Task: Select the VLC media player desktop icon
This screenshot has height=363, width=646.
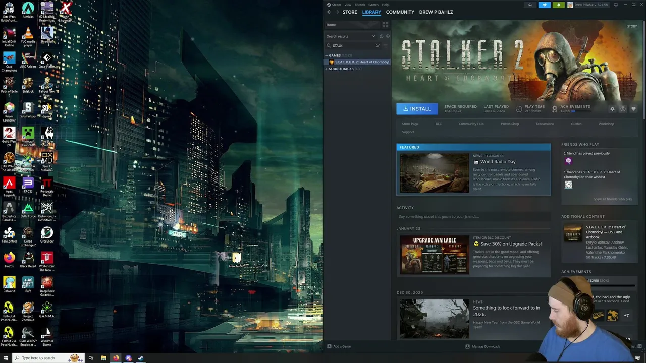Action: [28, 37]
